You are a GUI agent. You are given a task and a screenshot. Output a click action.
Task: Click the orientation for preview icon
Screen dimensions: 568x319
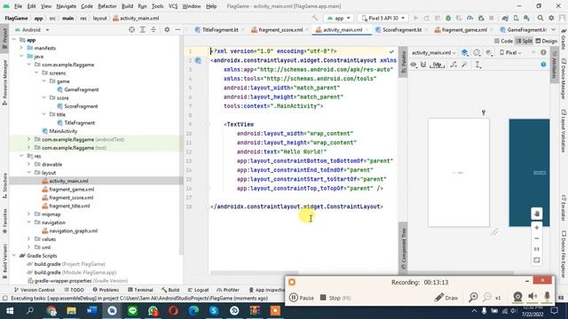point(477,53)
